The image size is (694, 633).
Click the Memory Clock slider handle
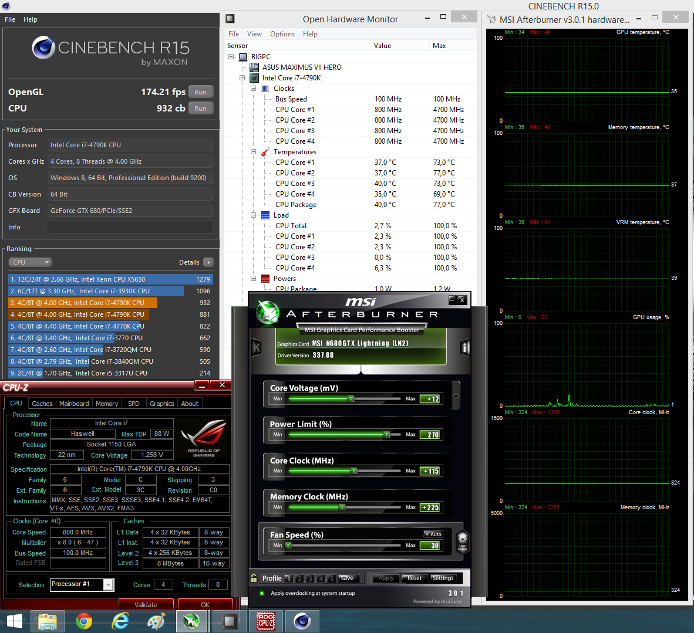[342, 507]
